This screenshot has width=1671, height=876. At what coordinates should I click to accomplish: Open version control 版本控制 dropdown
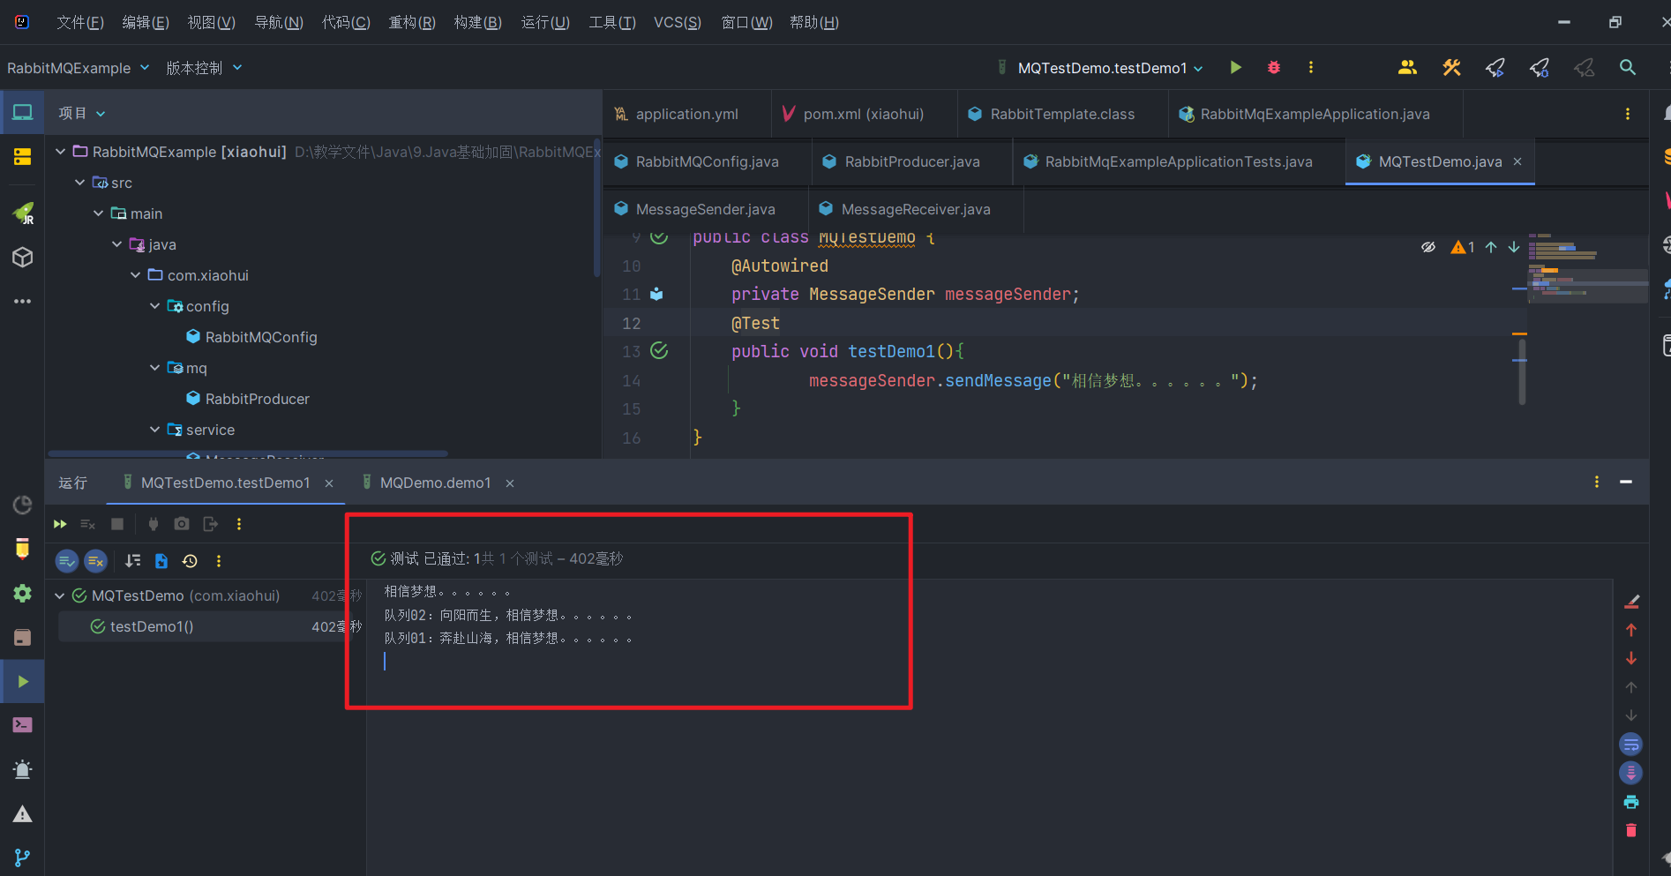204,68
